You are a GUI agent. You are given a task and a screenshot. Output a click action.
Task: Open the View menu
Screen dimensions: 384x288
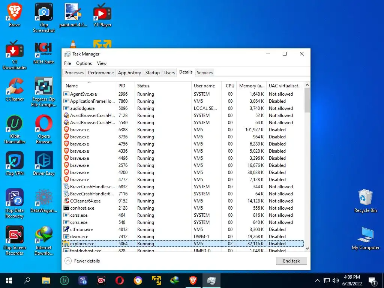(102, 63)
